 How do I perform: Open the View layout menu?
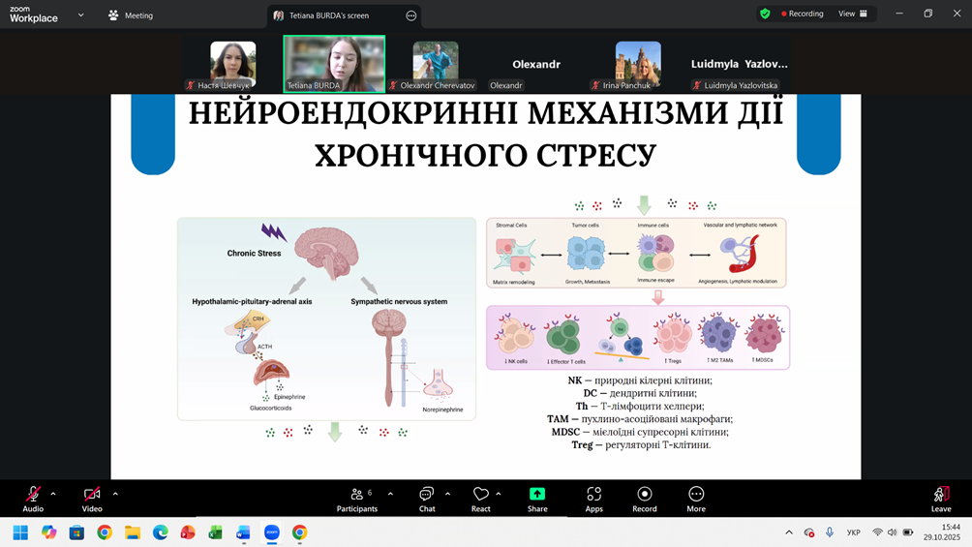852,15
